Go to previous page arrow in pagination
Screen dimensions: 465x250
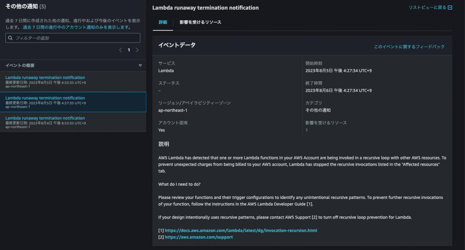coord(121,50)
